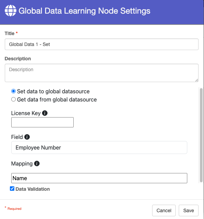The image size is (204, 219).
Task: Select Set data to global datasource radio
Action: (x=13, y=91)
